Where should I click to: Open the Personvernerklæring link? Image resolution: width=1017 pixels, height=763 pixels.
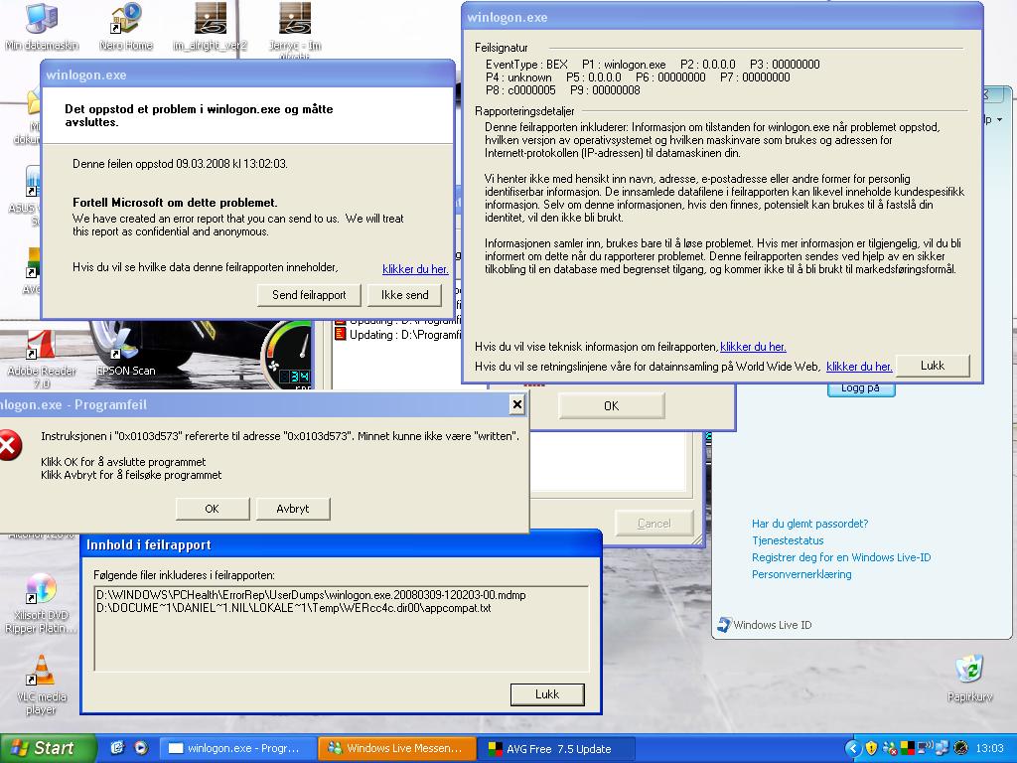[x=801, y=574]
